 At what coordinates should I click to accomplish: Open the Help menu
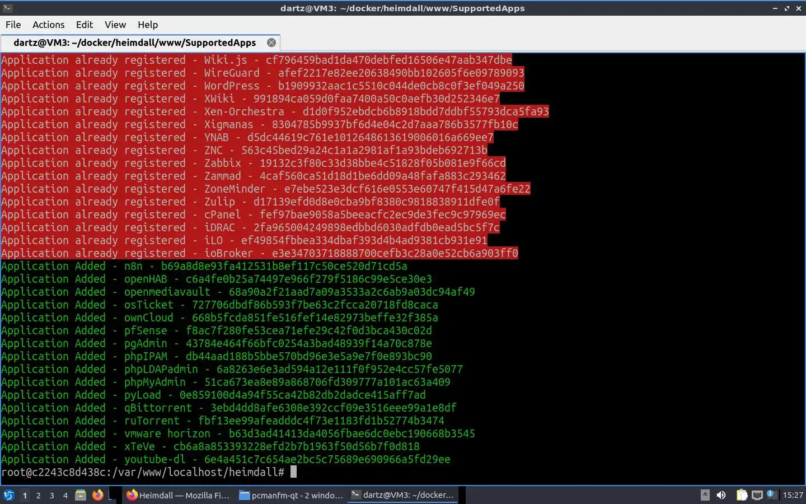click(148, 25)
